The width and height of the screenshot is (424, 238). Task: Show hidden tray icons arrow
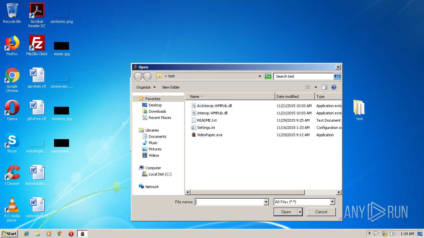(370, 234)
